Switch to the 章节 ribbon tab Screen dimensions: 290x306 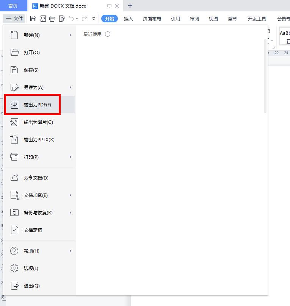(232, 19)
